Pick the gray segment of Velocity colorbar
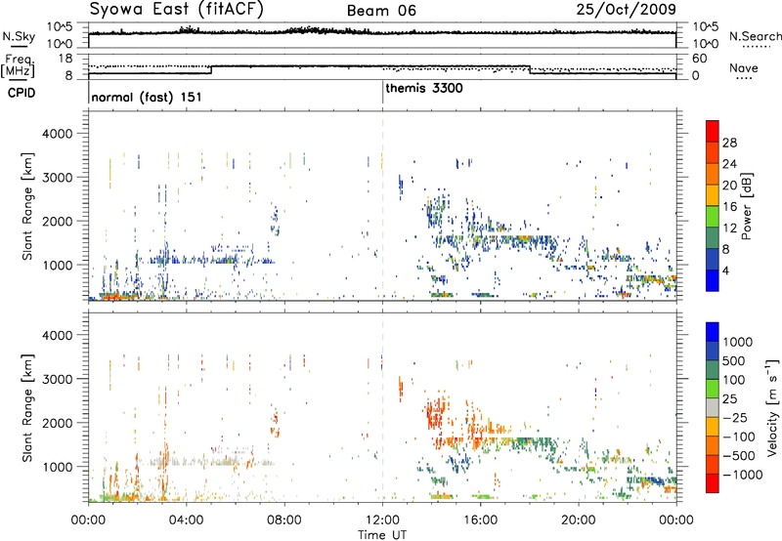 pos(713,408)
